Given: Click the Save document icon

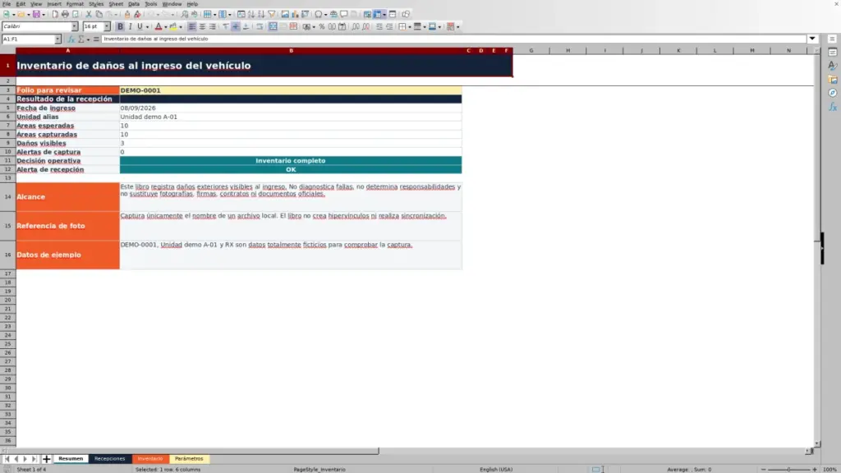Looking at the screenshot, I should click(36, 14).
